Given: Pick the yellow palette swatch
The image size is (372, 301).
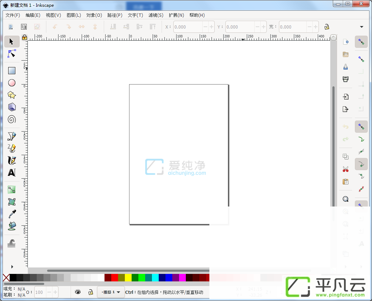Looking at the screenshot, I should 128,277.
